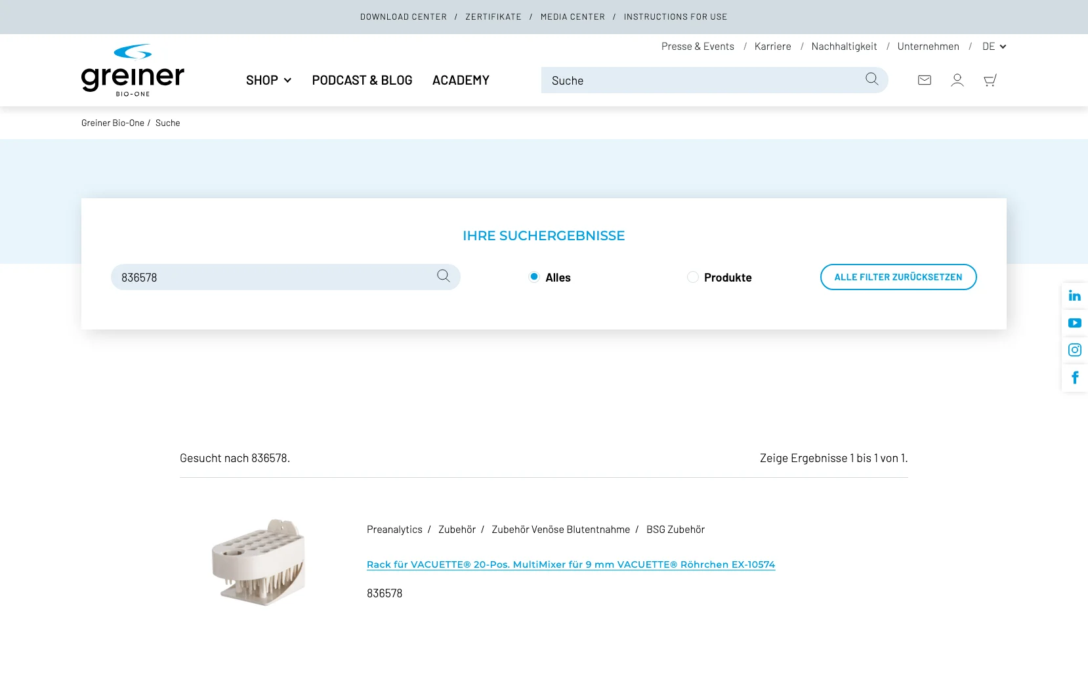The height and width of the screenshot is (680, 1088).
Task: Click Nachhaltigkeit link
Action: pos(844,46)
